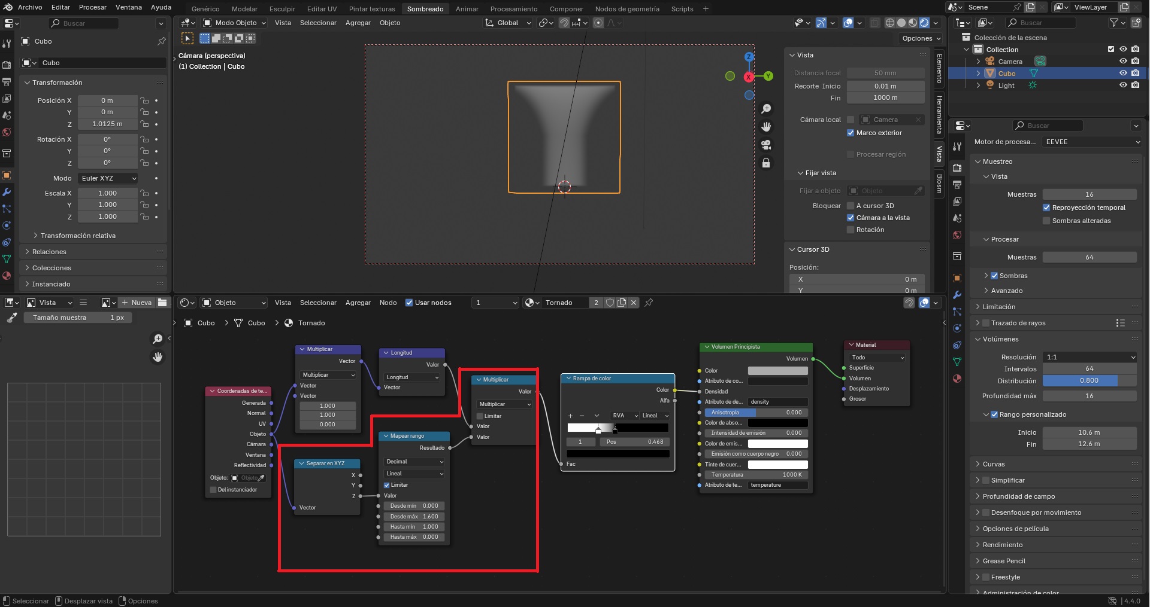
Task: Switch to Modelar workspace tab
Action: pos(244,9)
